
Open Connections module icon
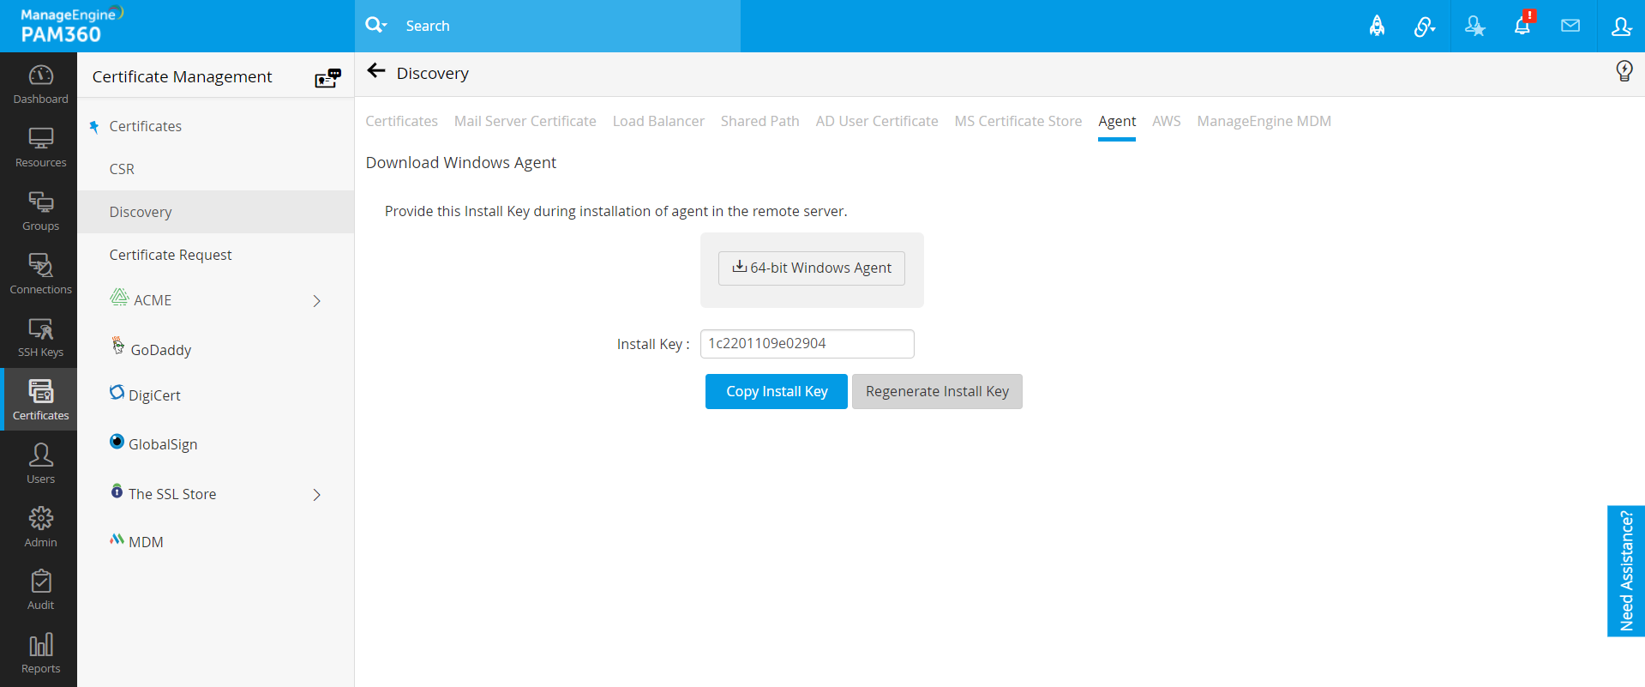click(40, 274)
